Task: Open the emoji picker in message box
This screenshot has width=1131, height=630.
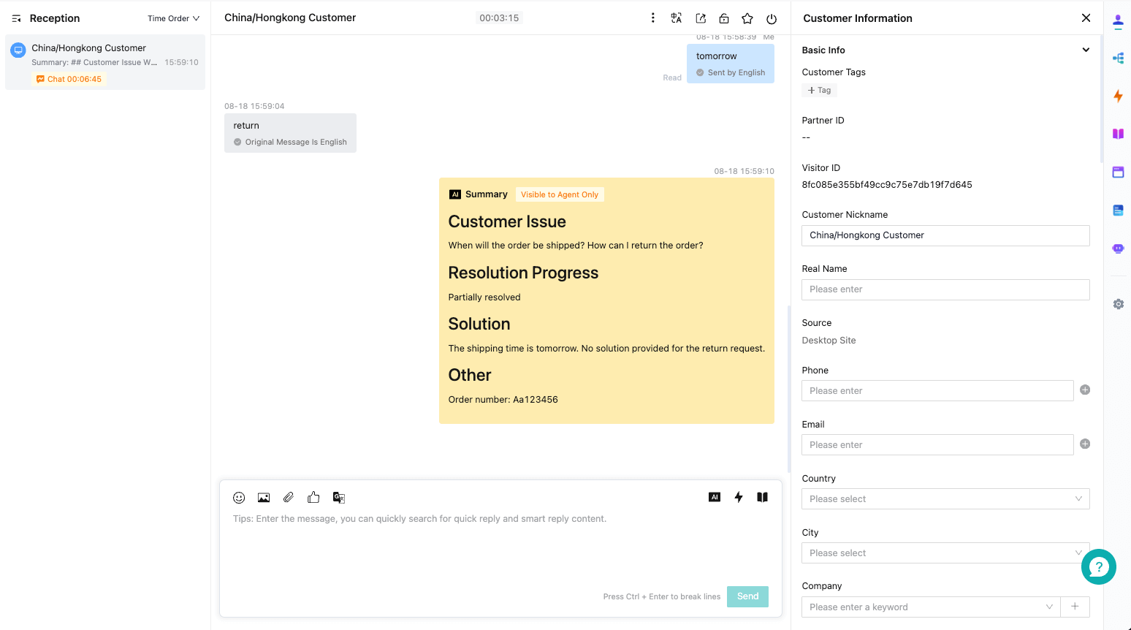Action: tap(239, 498)
